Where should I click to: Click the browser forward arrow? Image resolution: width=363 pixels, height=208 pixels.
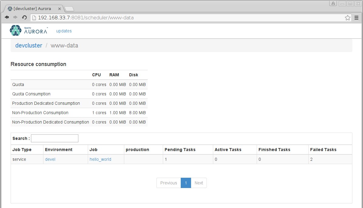point(15,18)
